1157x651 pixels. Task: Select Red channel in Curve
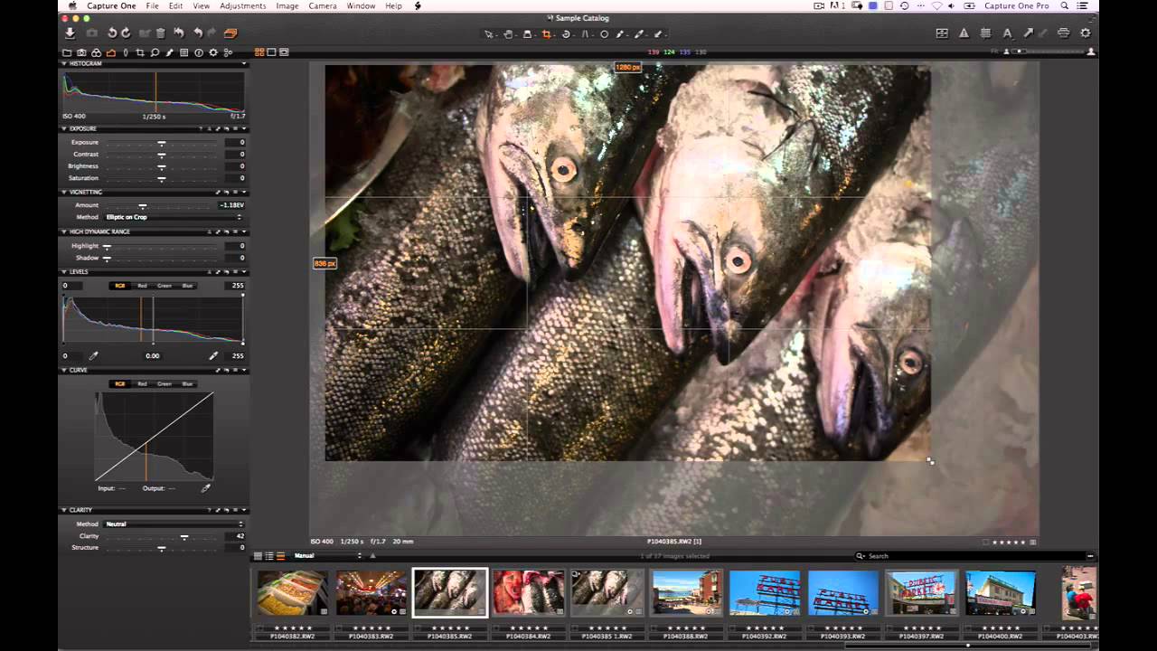pyautogui.click(x=142, y=384)
